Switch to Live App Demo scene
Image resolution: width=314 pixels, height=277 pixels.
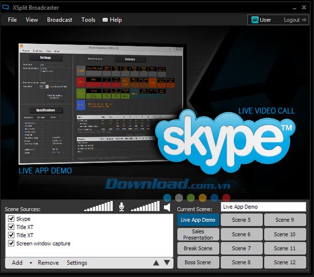198,220
